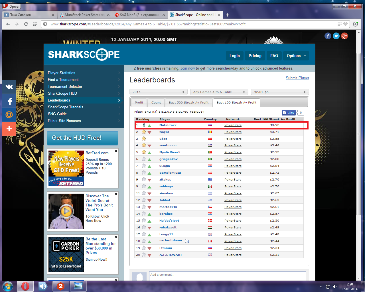Toggle the favorite star for Talibaf

(x=144, y=200)
